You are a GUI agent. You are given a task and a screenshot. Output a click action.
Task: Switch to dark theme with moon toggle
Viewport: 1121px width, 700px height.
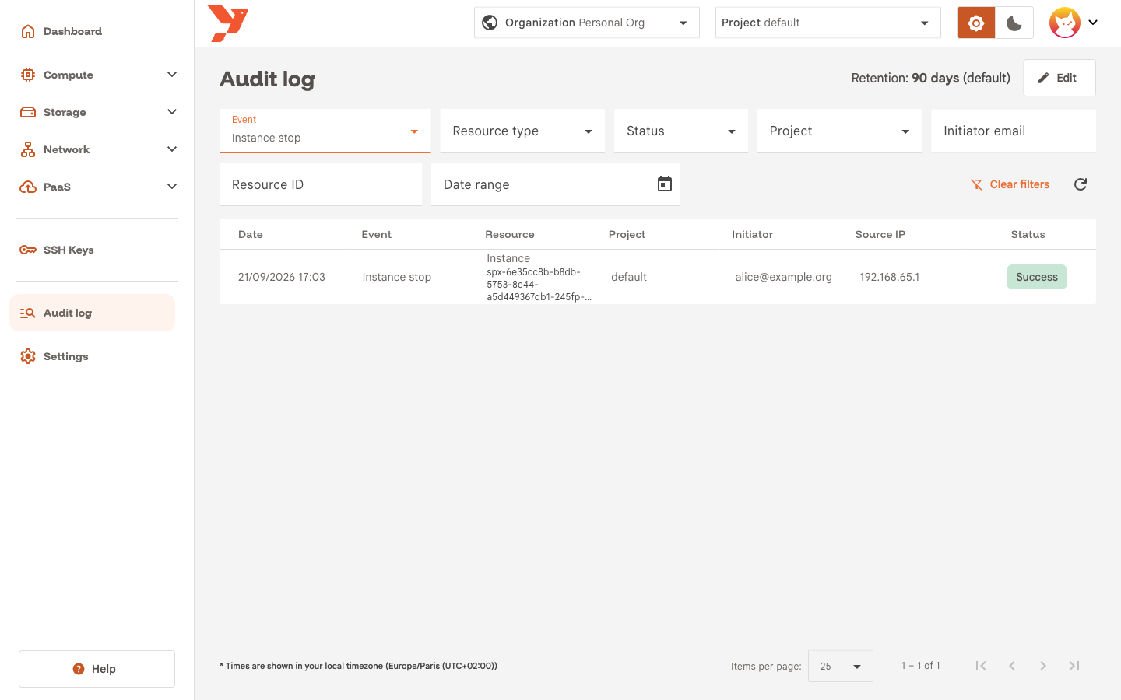tap(1014, 23)
